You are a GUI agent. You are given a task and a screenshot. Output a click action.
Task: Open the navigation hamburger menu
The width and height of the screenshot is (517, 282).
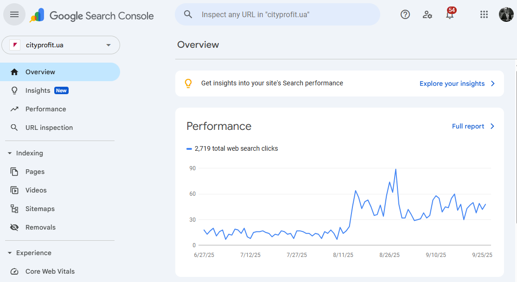point(14,14)
